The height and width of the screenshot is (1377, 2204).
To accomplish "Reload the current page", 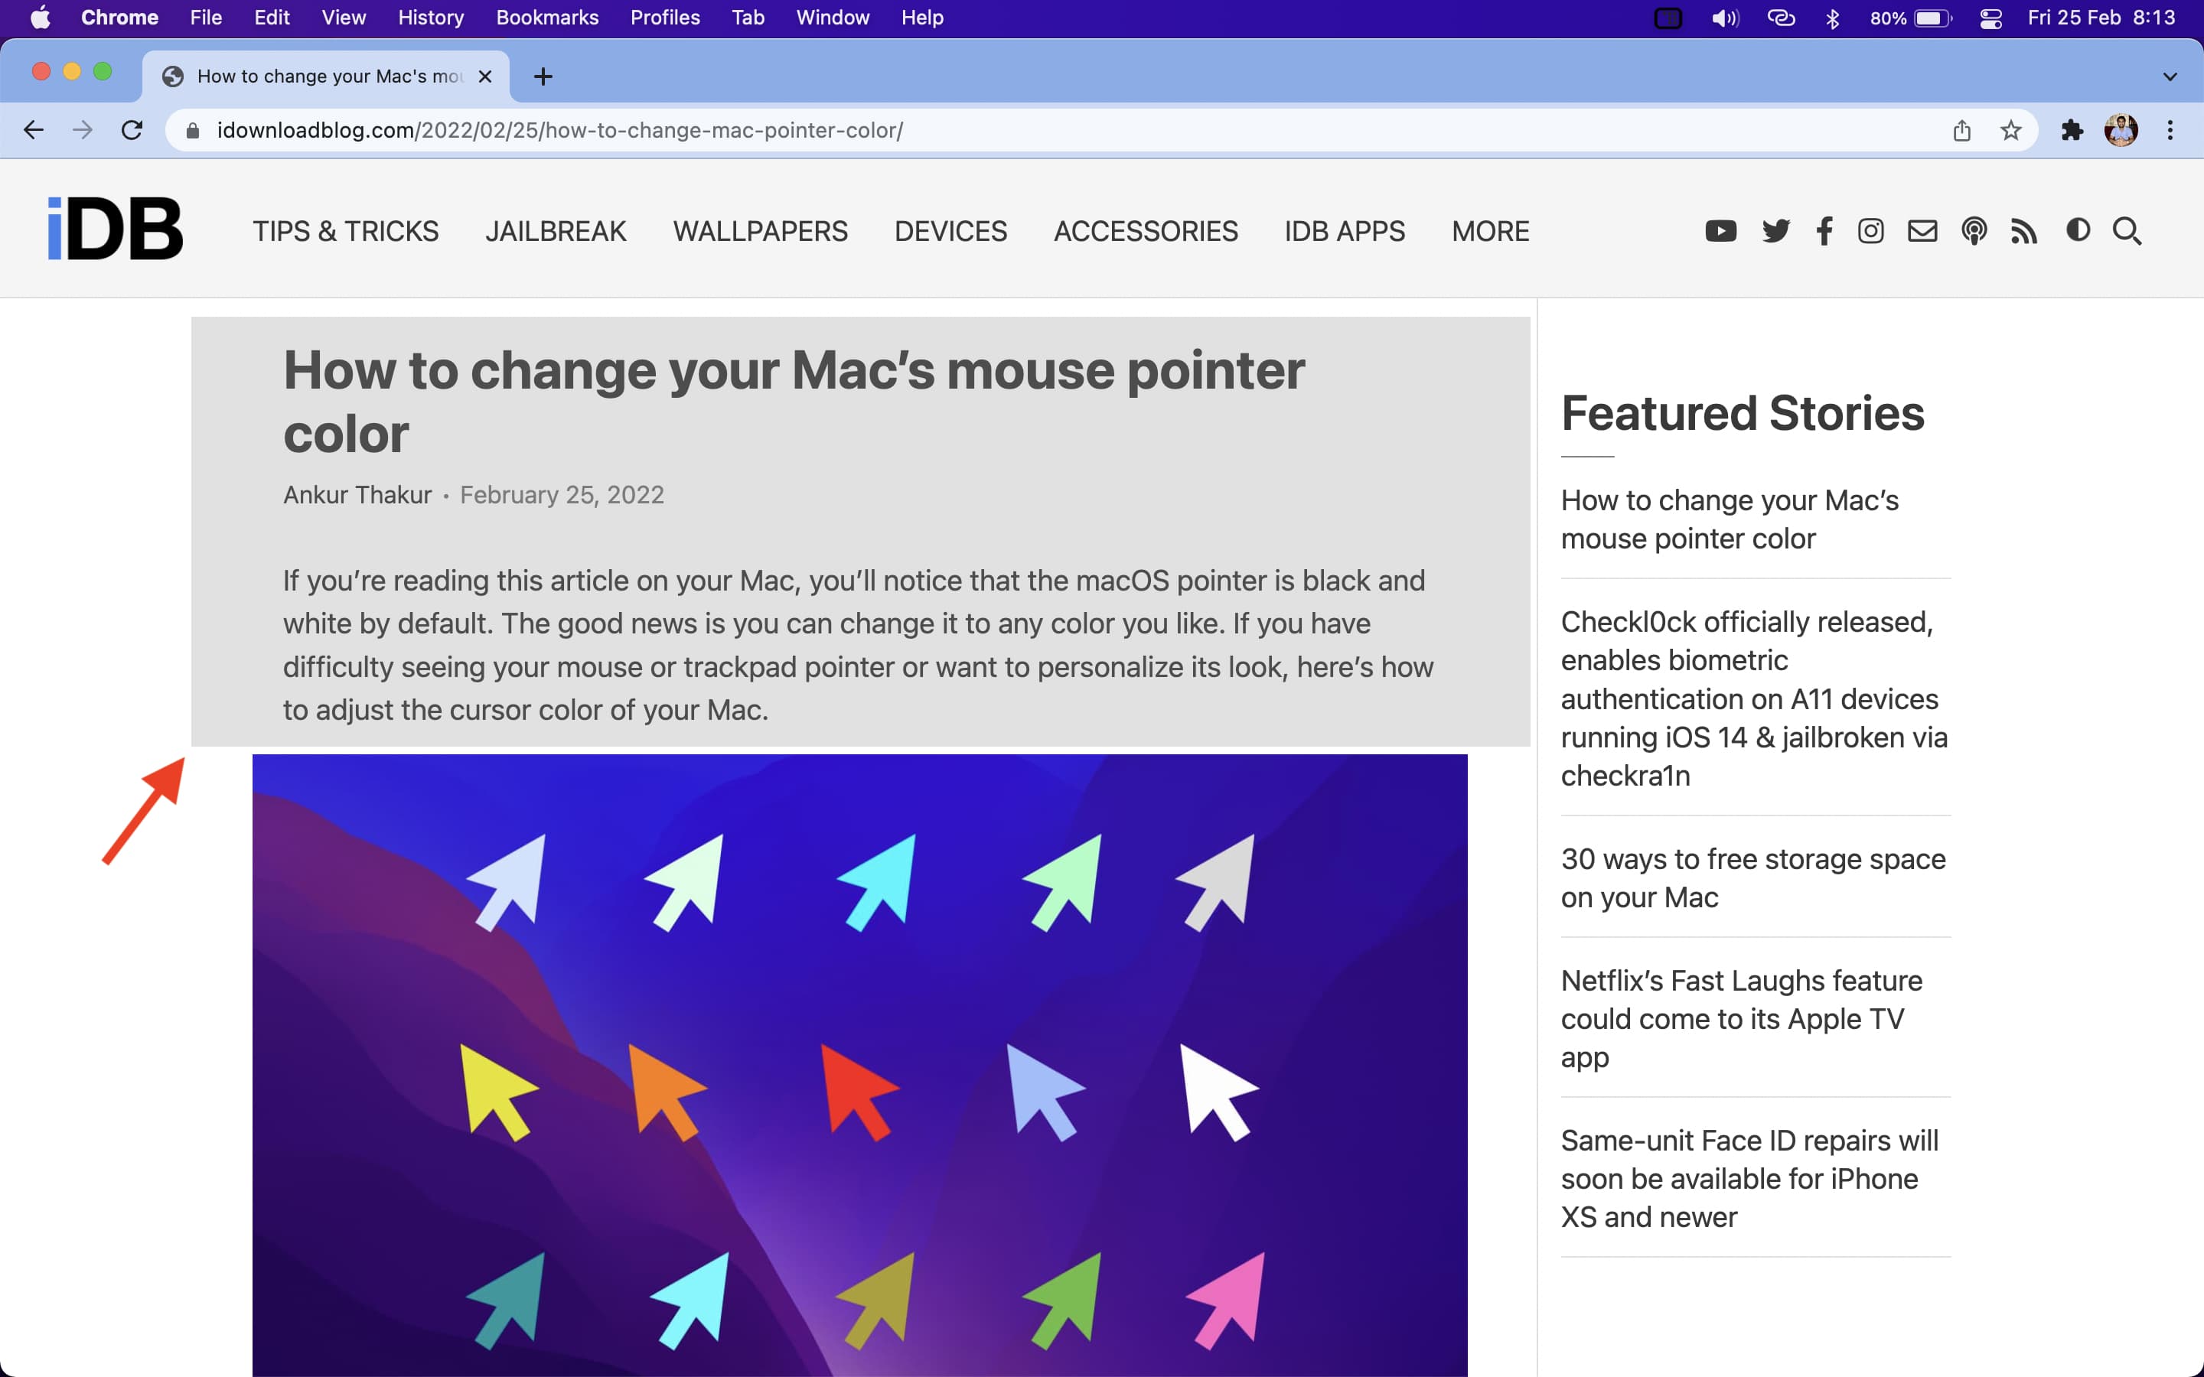I will 132,130.
